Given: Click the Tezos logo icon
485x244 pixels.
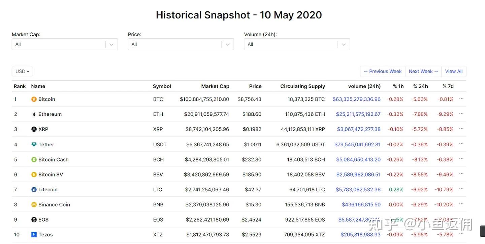Looking at the screenshot, I should (34, 235).
